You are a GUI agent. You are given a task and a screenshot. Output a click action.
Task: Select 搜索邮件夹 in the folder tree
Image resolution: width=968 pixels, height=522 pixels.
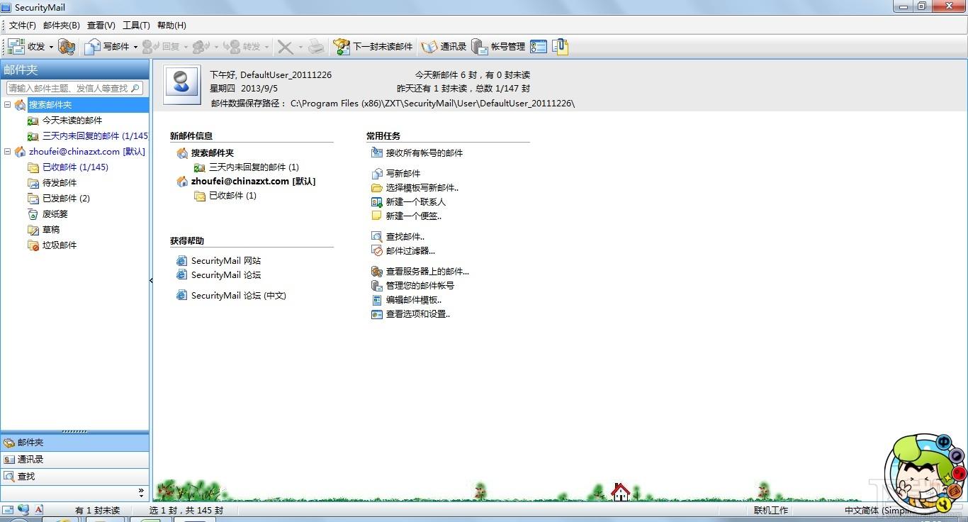[x=50, y=105]
